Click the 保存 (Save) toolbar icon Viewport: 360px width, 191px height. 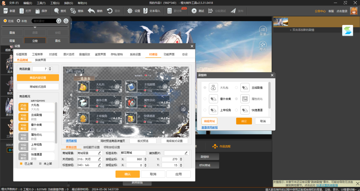37,11
